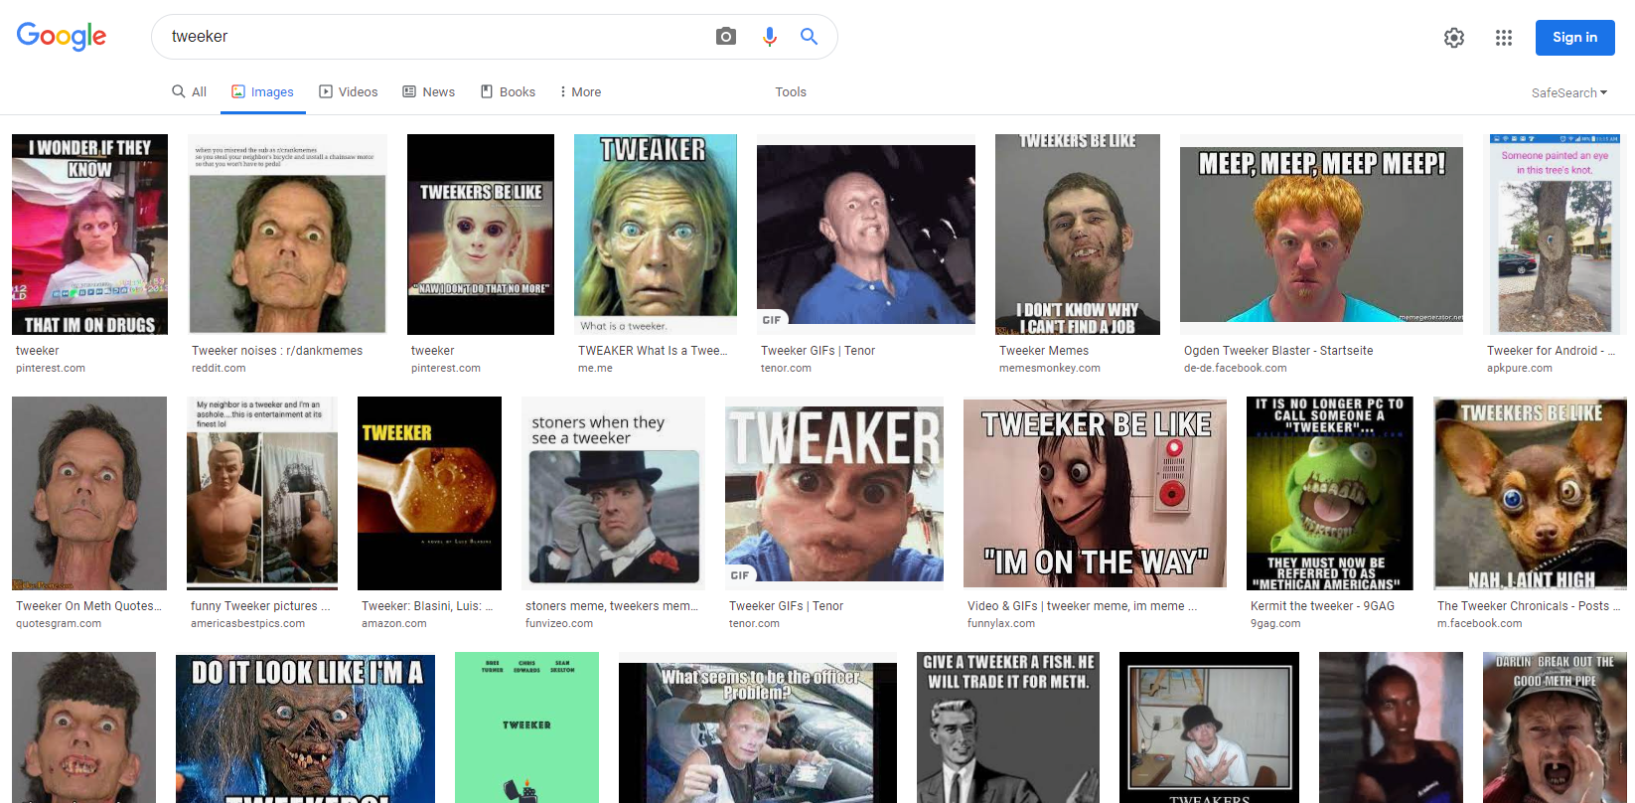
Task: Open the Books tab
Action: point(508,91)
